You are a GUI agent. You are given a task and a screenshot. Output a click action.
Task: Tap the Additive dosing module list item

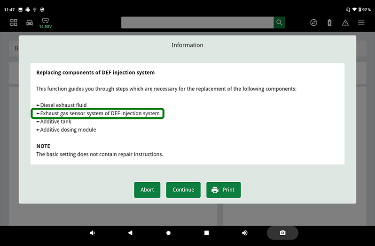click(68, 130)
